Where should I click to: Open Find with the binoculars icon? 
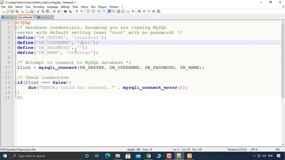(65, 11)
